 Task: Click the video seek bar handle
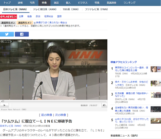(x=3, y=101)
